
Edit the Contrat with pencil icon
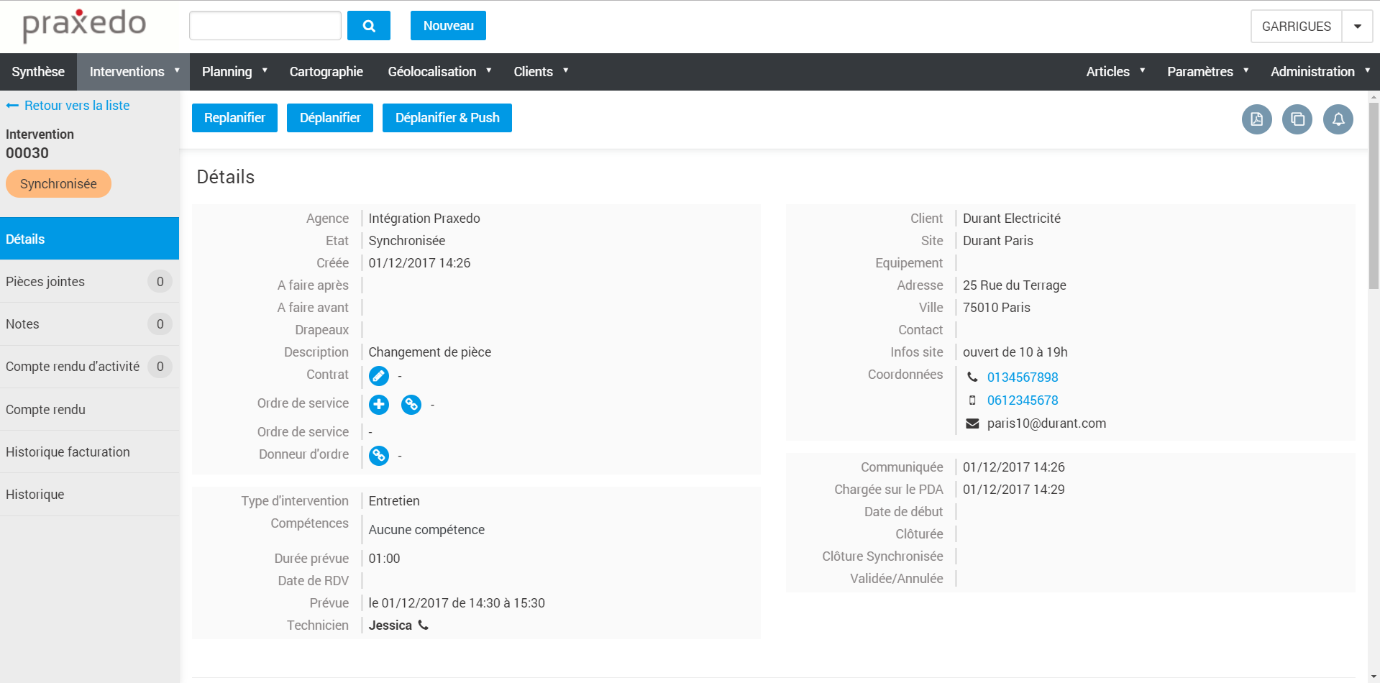[379, 376]
